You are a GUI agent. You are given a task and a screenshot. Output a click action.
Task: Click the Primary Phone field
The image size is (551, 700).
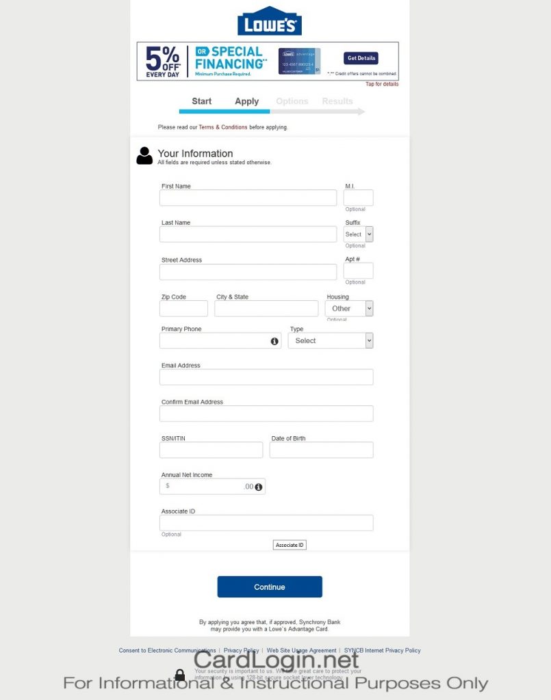[220, 340]
